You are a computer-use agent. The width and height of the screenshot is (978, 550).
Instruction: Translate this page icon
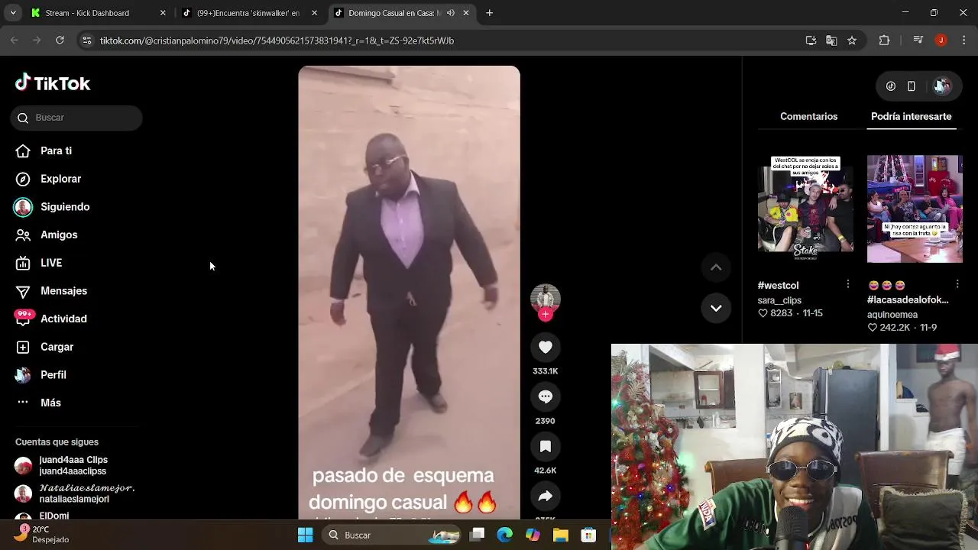click(831, 40)
